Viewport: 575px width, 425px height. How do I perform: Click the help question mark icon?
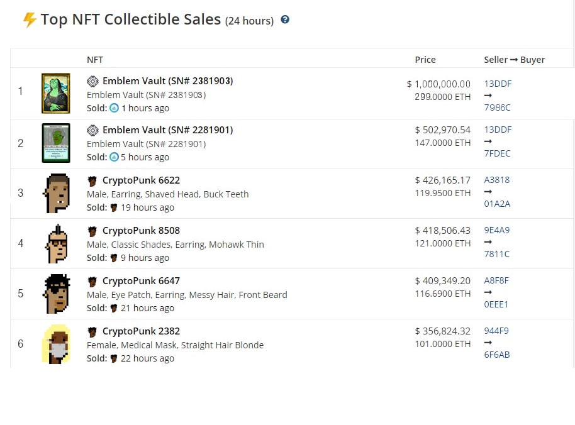(x=285, y=19)
